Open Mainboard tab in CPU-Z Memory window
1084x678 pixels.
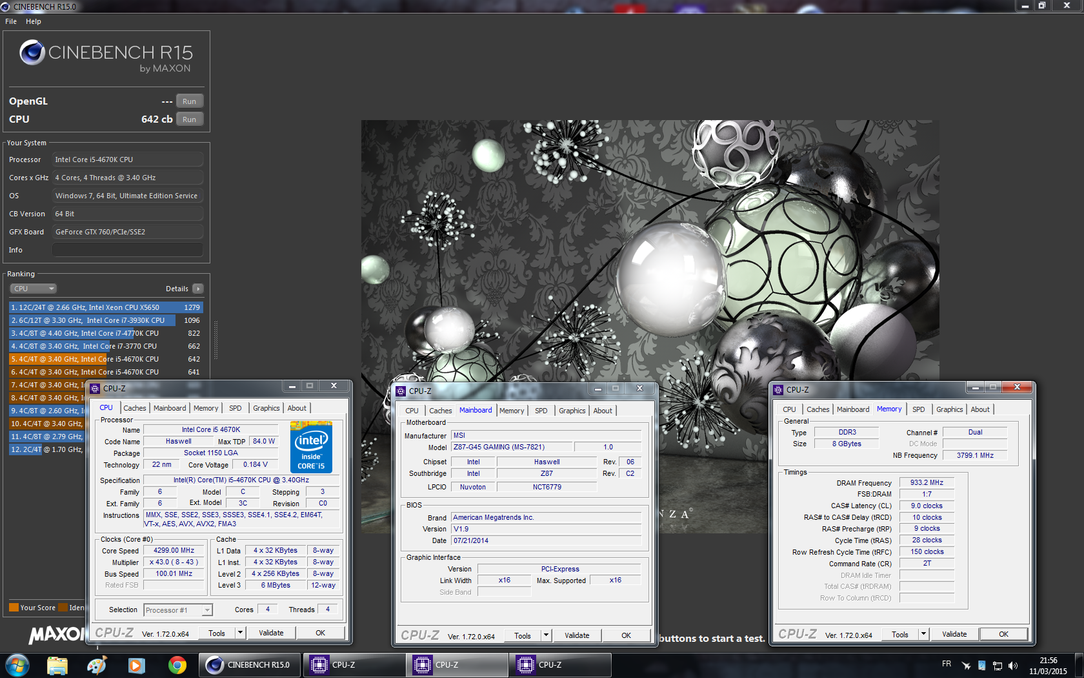[x=853, y=409]
